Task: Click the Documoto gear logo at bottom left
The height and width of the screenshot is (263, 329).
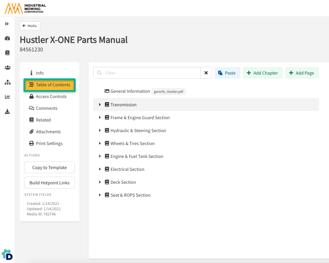Action: 7,254
